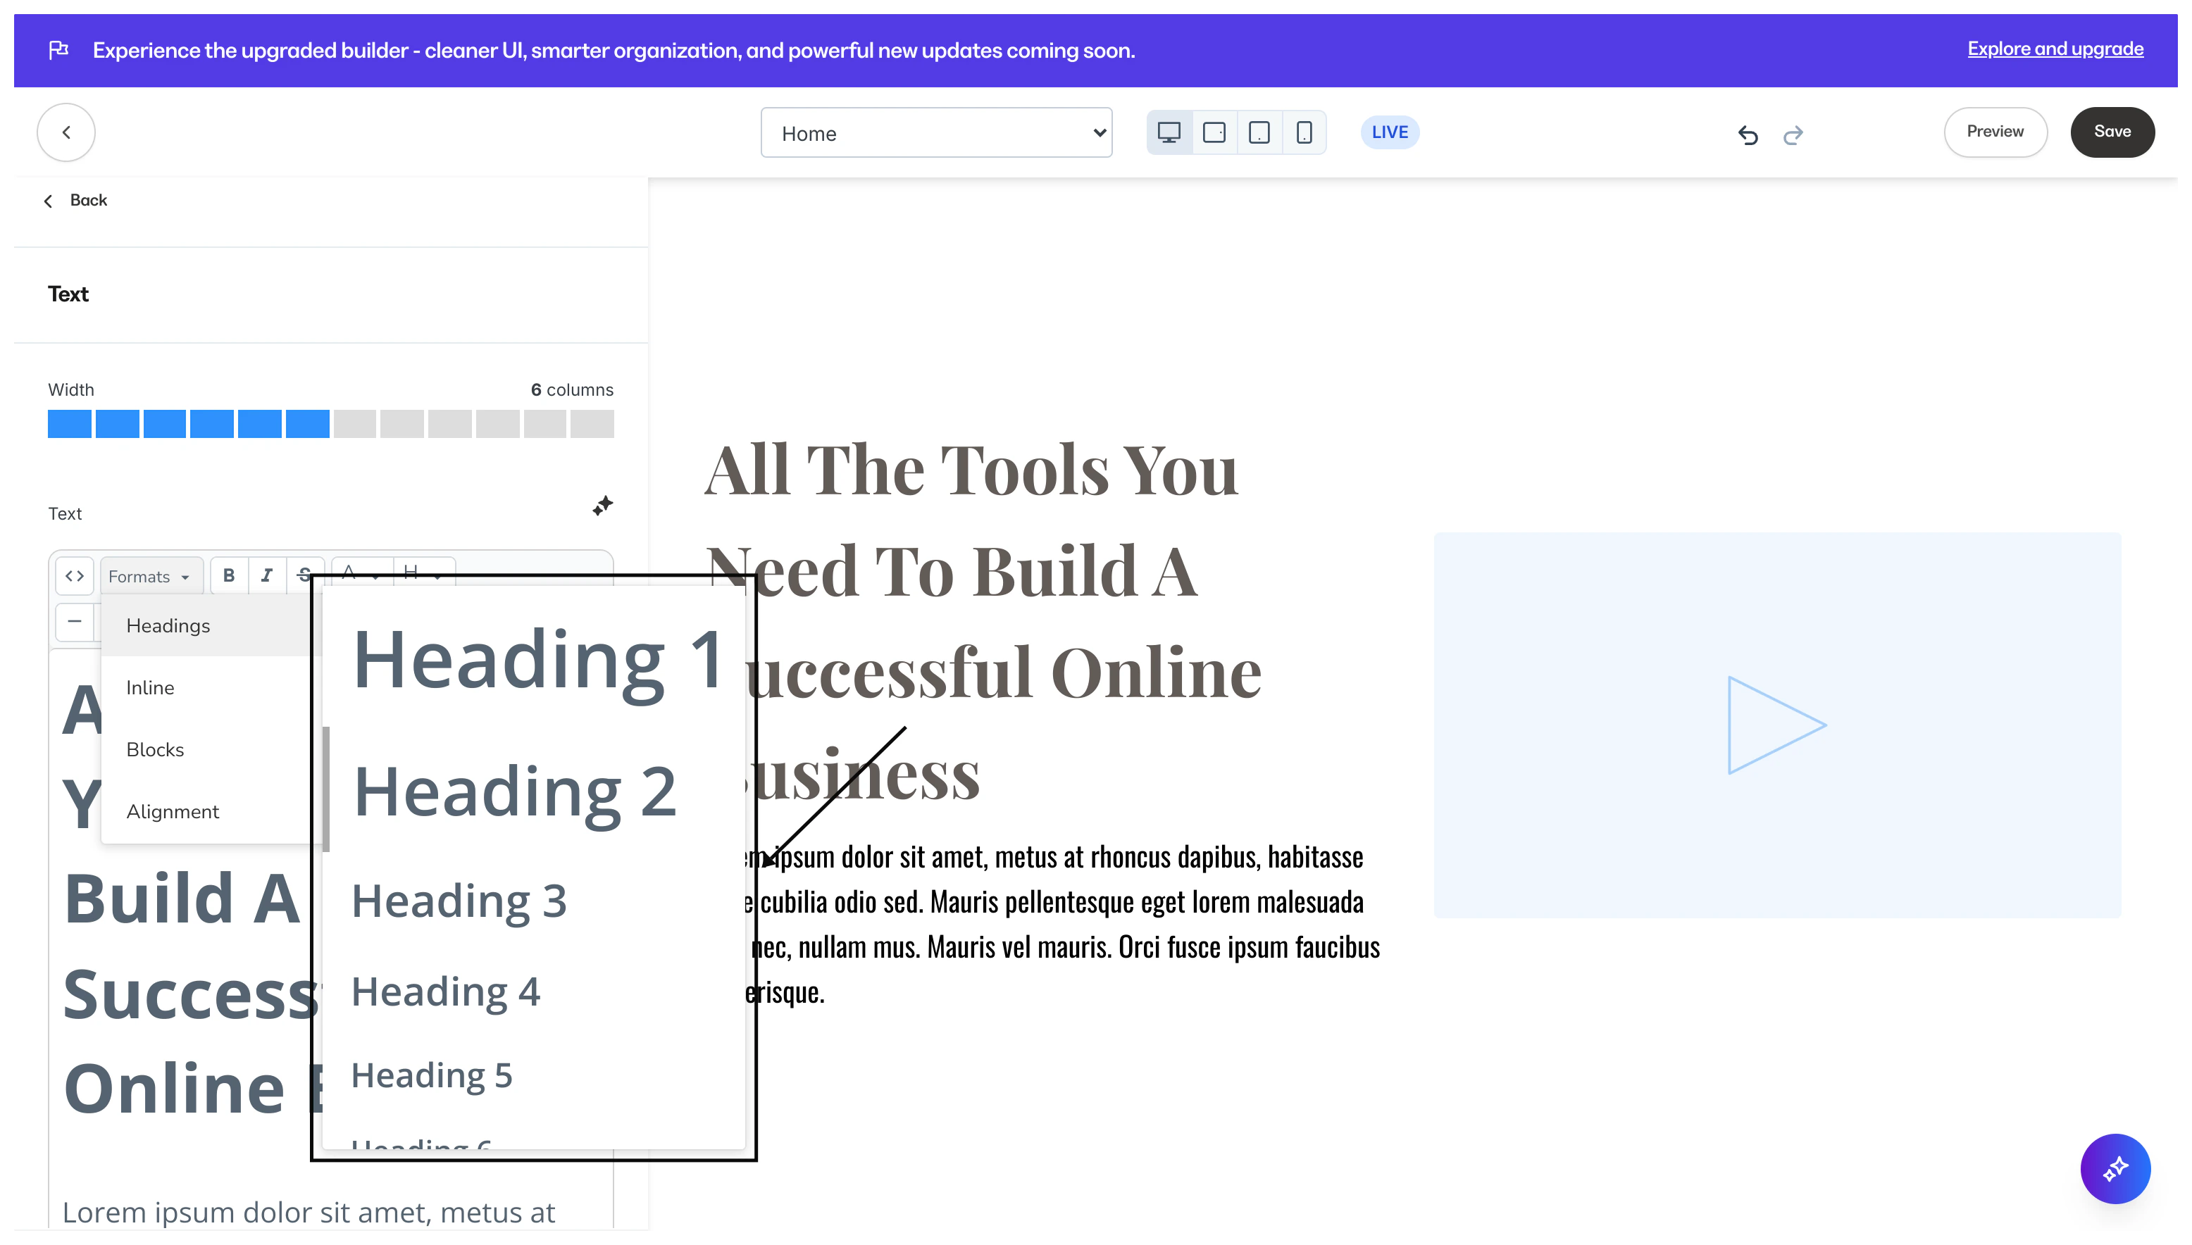This screenshot has width=2192, height=1245.
Task: Click the AI sparkle icon beside Text
Action: click(x=603, y=506)
